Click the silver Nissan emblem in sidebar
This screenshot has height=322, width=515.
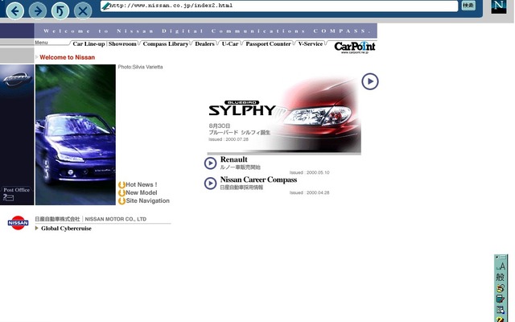(x=17, y=79)
